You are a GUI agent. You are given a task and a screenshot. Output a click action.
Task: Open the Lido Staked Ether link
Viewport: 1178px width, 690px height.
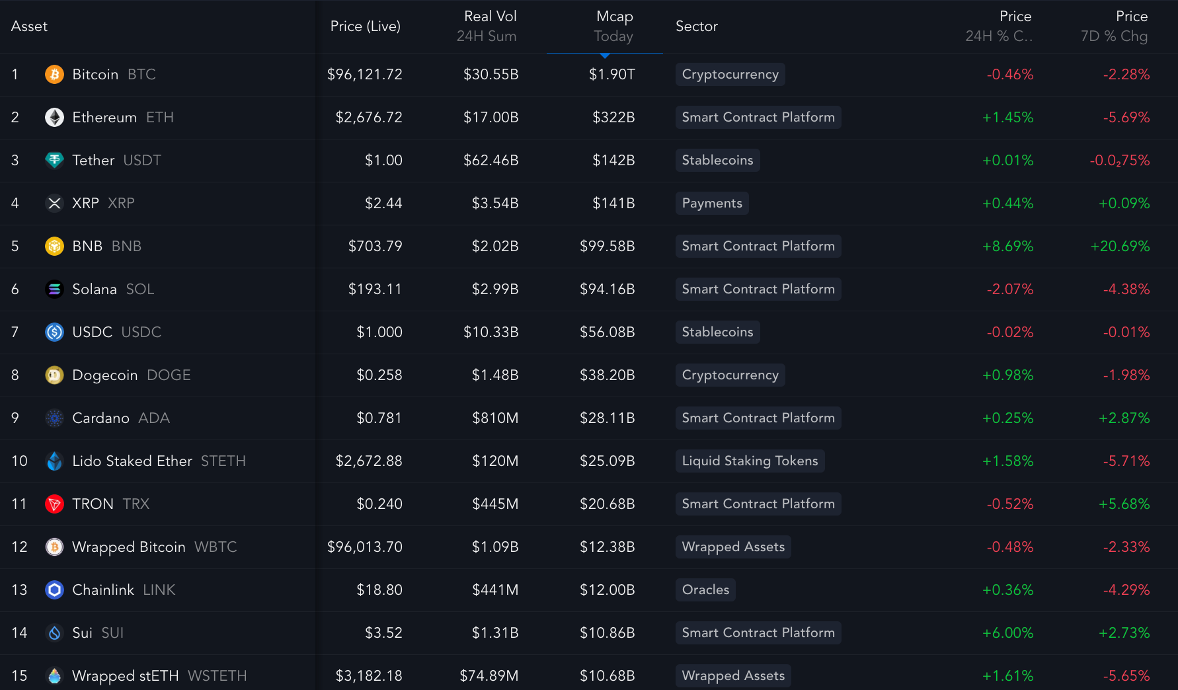click(132, 461)
